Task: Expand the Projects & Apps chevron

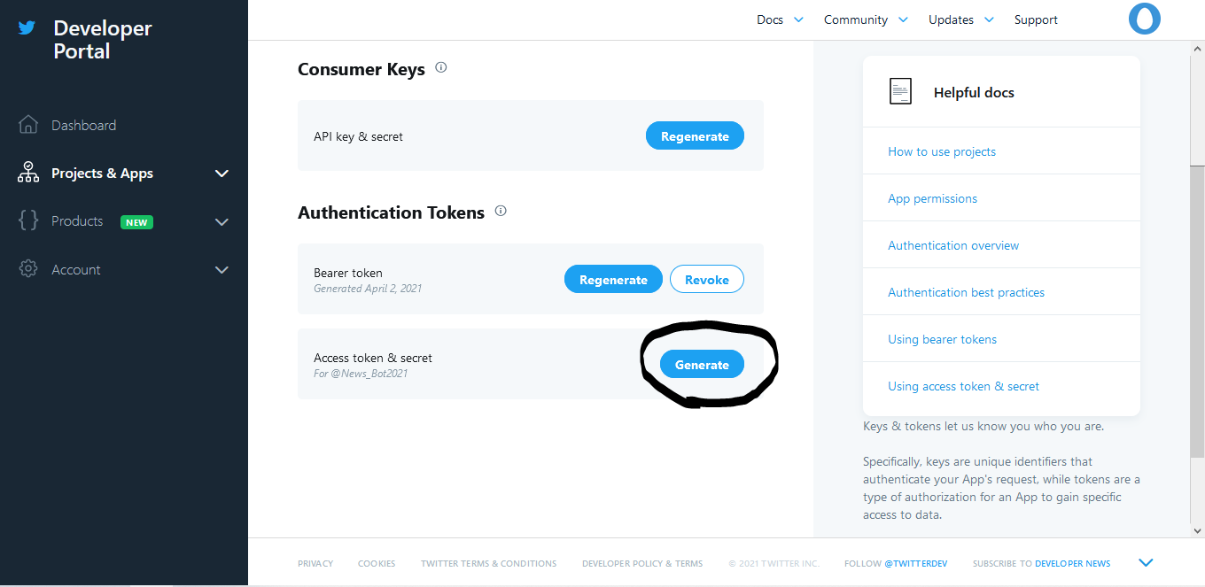Action: [222, 174]
